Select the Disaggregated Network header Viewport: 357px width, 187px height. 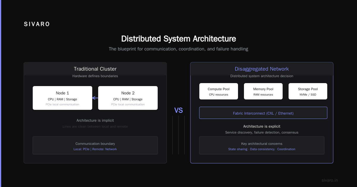click(x=262, y=69)
